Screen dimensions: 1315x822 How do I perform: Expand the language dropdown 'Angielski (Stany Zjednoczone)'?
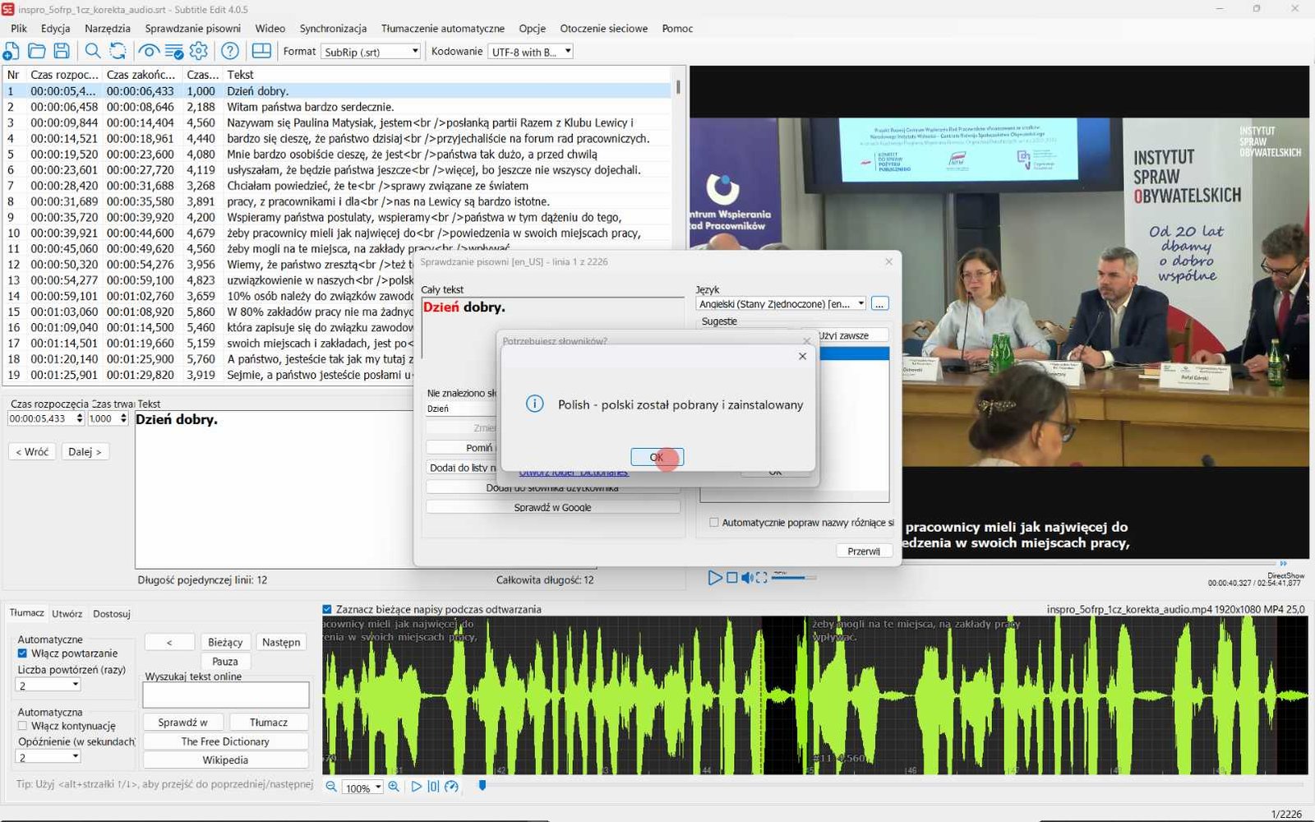(x=781, y=303)
